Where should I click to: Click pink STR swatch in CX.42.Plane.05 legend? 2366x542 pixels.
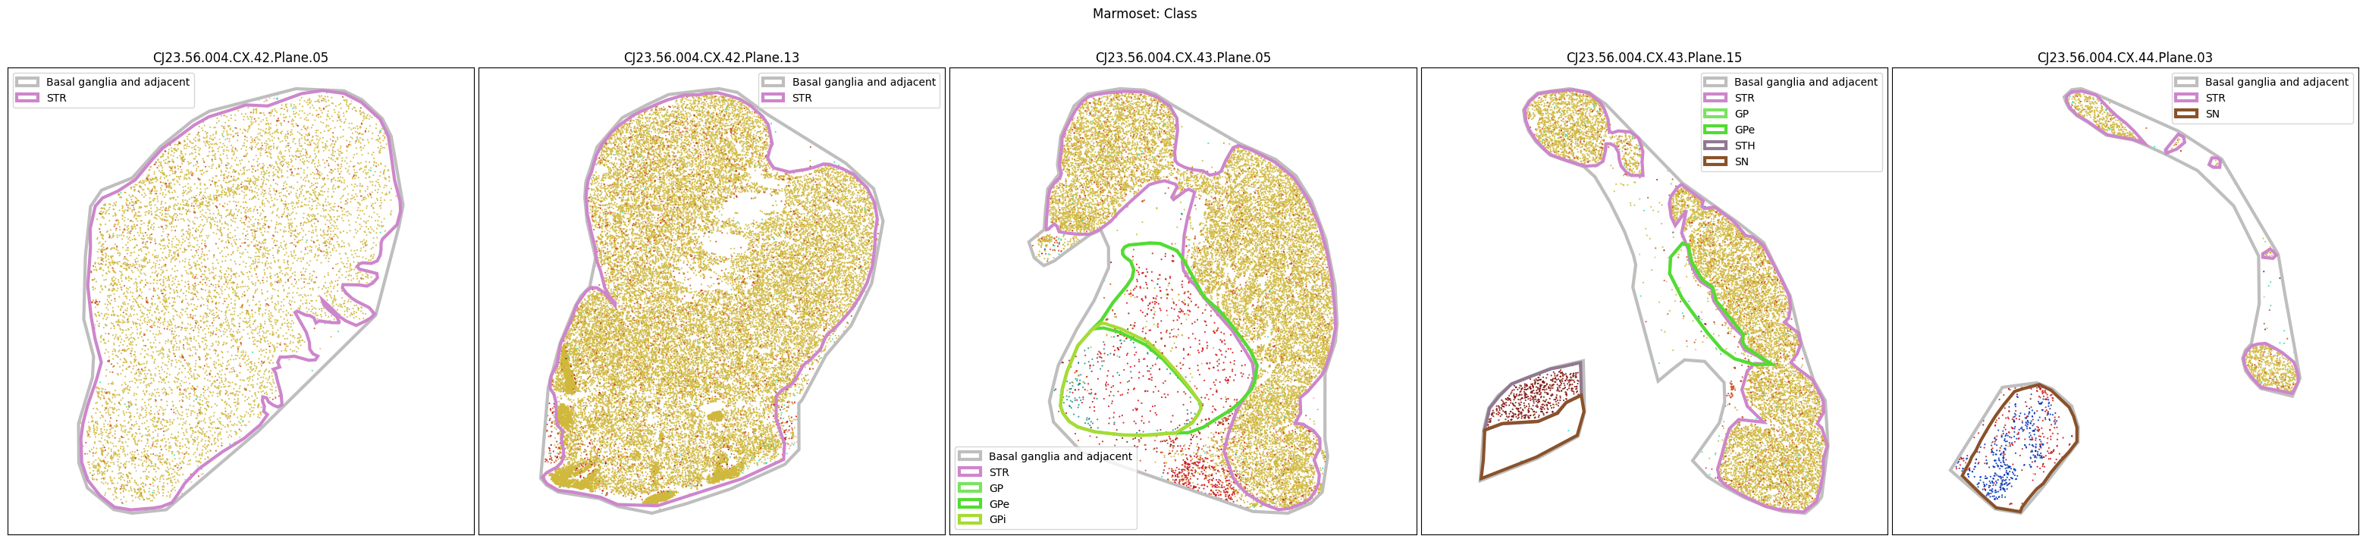click(27, 99)
